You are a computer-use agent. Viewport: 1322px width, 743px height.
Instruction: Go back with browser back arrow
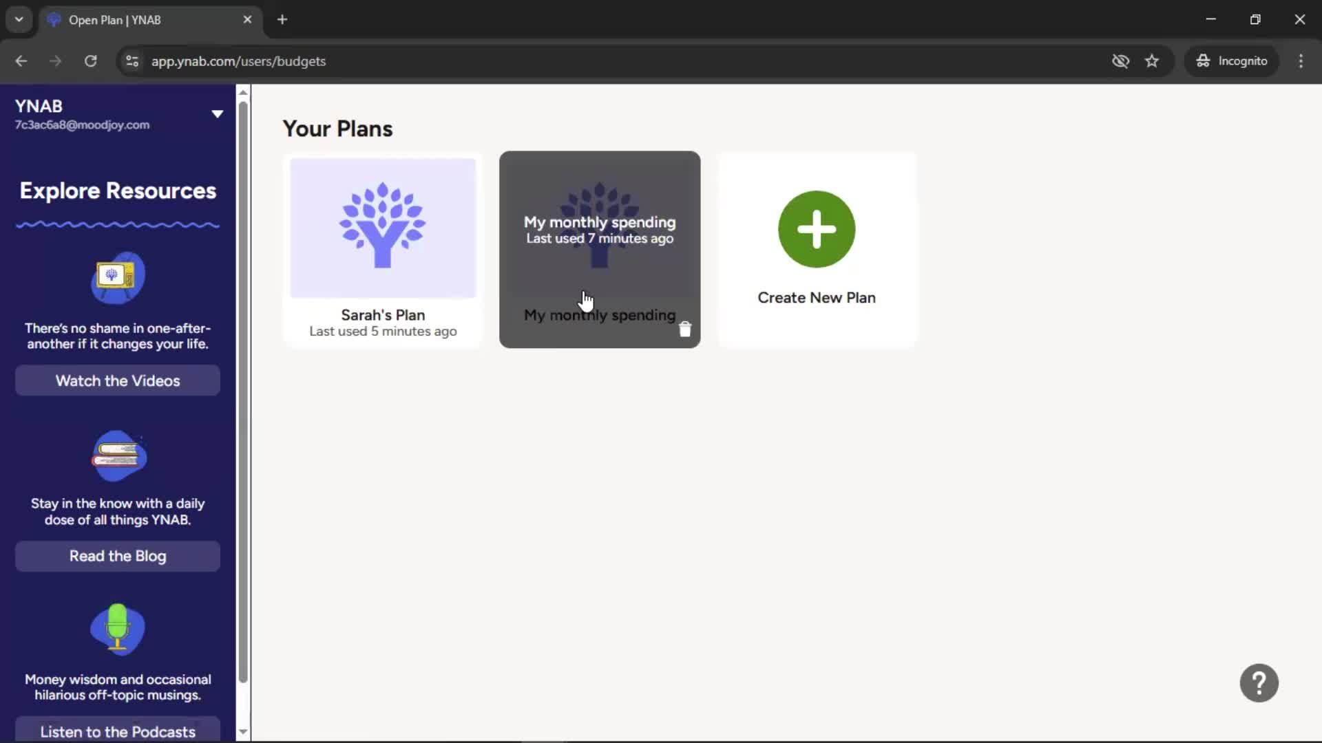tap(21, 61)
